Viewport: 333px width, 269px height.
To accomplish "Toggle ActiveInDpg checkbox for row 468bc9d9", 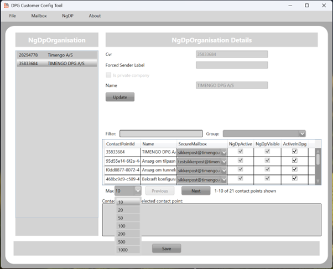I will [295, 179].
